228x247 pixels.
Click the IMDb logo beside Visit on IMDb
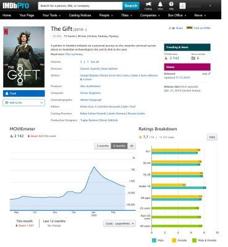pyautogui.click(x=190, y=28)
